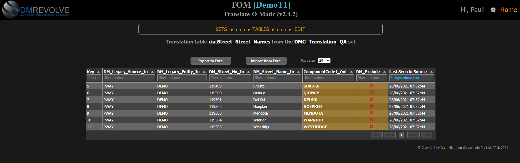Sort DM_Street_No_In column arrow
The height and width of the screenshot is (163, 520).
pos(248,72)
